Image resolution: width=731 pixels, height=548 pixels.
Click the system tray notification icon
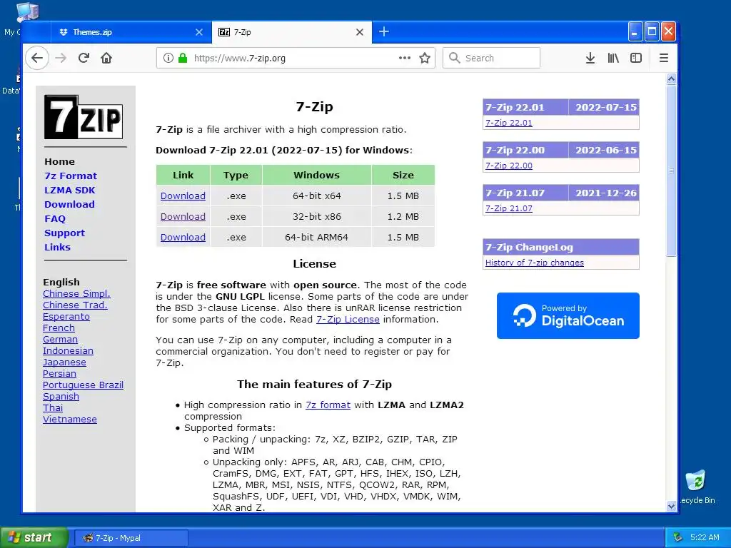(x=678, y=537)
